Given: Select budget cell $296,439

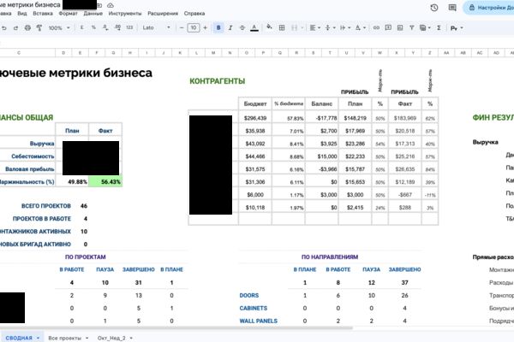Looking at the screenshot, I should [x=255, y=118].
